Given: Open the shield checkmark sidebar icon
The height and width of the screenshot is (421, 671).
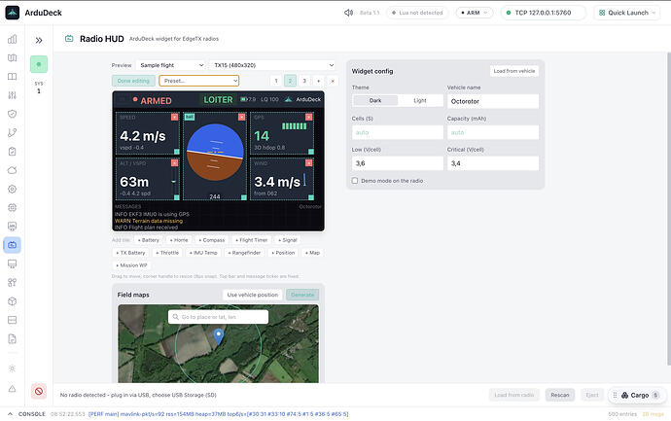Looking at the screenshot, I should (13, 114).
